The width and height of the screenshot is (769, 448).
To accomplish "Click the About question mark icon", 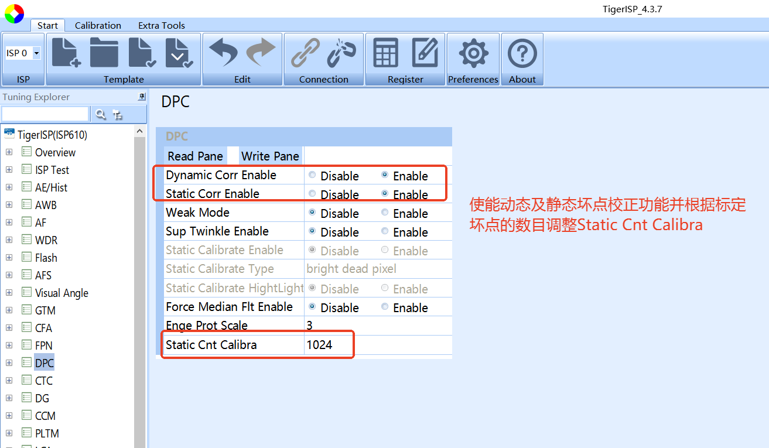I will tap(522, 52).
